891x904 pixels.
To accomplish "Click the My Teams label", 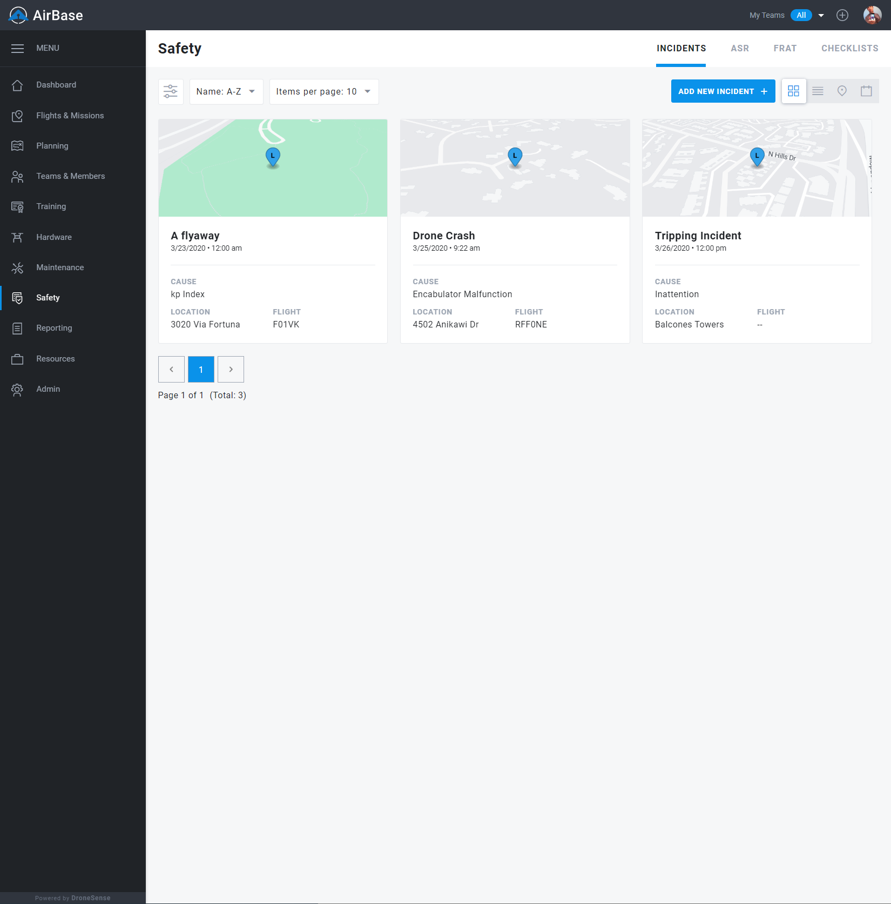I will (767, 15).
